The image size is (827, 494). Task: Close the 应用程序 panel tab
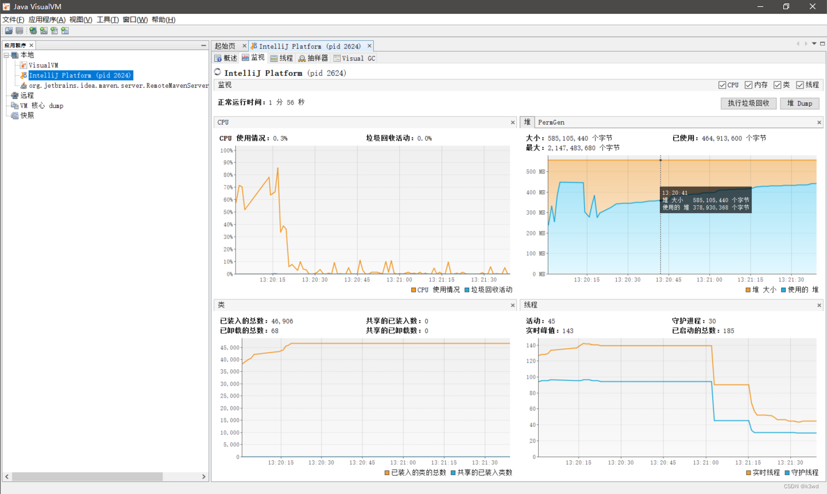click(x=32, y=45)
